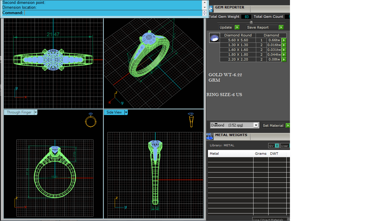Click the Metal Weights scale icon
The width and height of the screenshot is (384, 221).
210,137
